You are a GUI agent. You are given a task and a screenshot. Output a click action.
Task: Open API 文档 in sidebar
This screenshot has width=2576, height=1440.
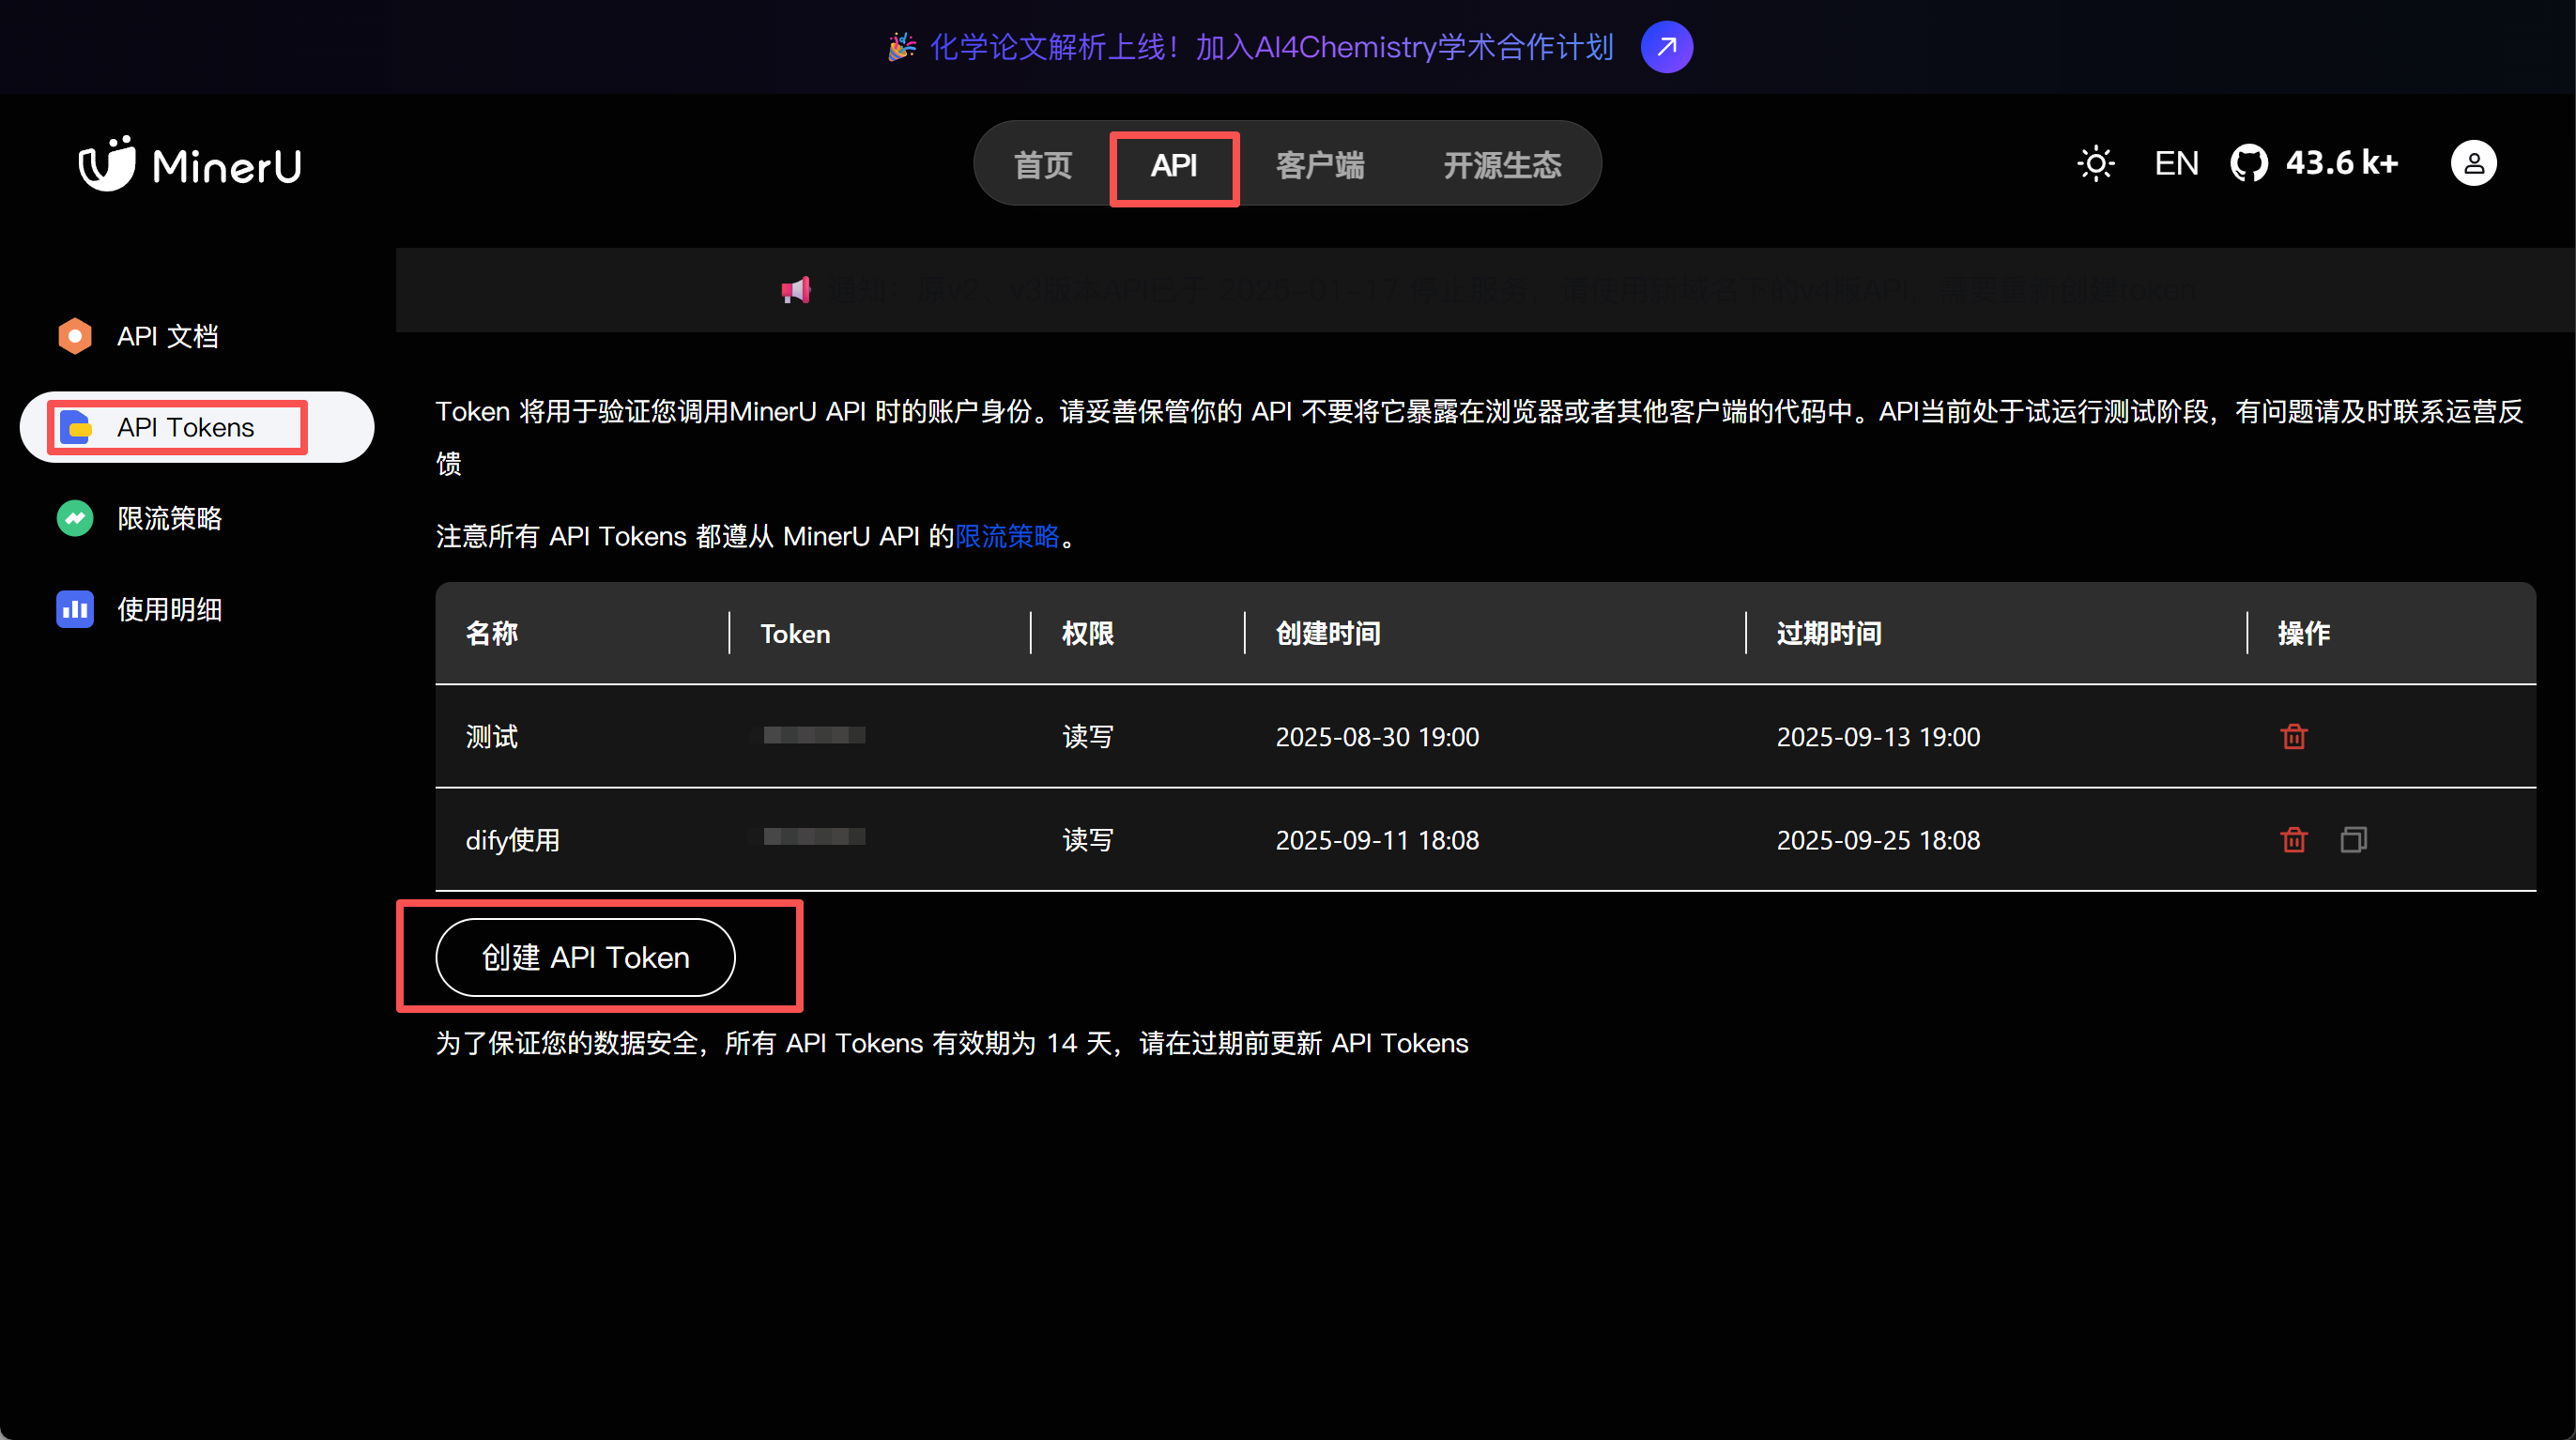168,336
